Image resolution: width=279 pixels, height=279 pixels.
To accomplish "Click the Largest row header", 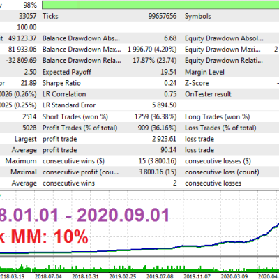I will coord(26,139).
